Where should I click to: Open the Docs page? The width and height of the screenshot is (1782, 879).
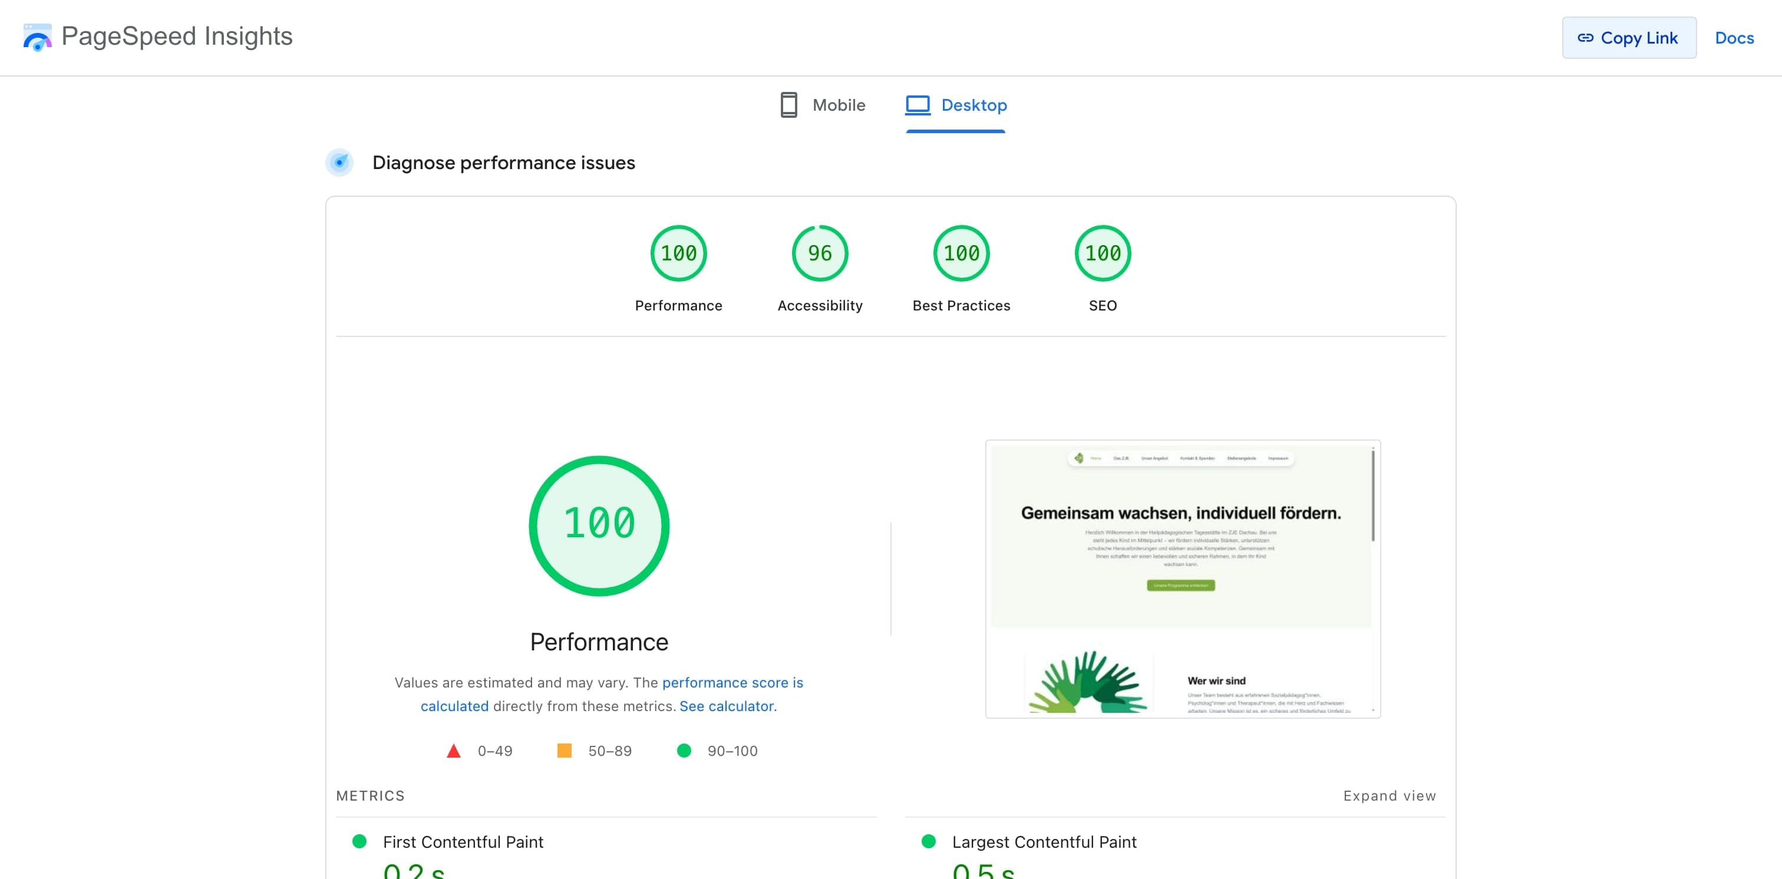click(x=1734, y=38)
